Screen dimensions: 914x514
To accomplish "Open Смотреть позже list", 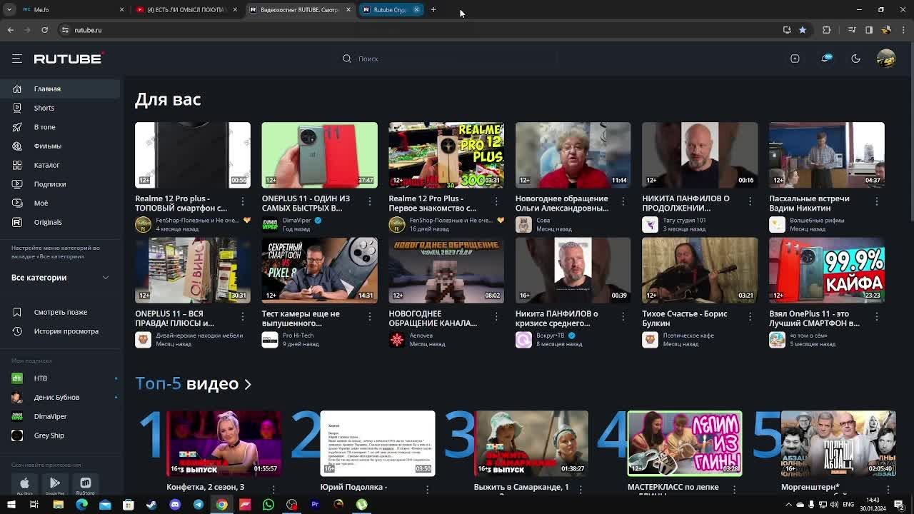I will 60,312.
